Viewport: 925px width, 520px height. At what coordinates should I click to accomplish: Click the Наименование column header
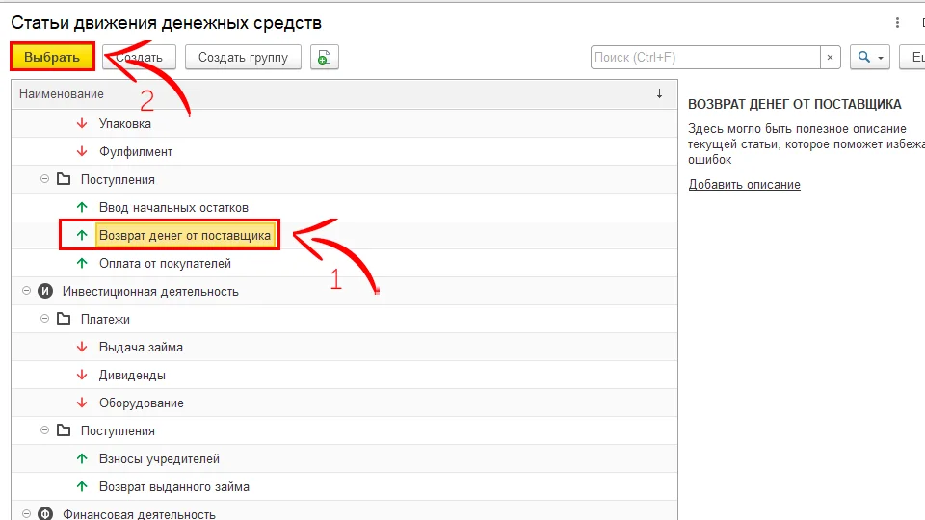(62, 94)
